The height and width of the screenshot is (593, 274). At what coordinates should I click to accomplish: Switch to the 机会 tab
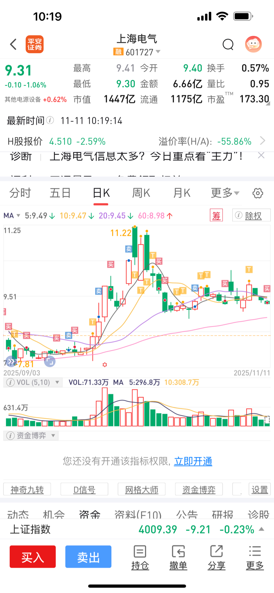(54, 514)
